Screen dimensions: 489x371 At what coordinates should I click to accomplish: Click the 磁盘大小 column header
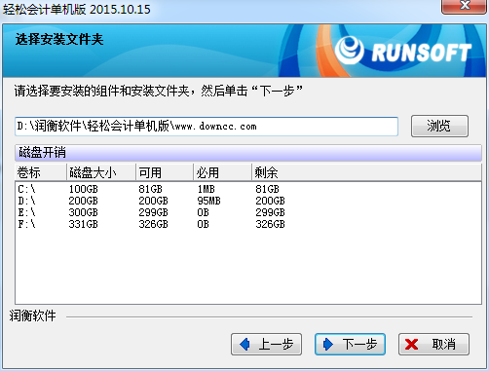coord(101,172)
